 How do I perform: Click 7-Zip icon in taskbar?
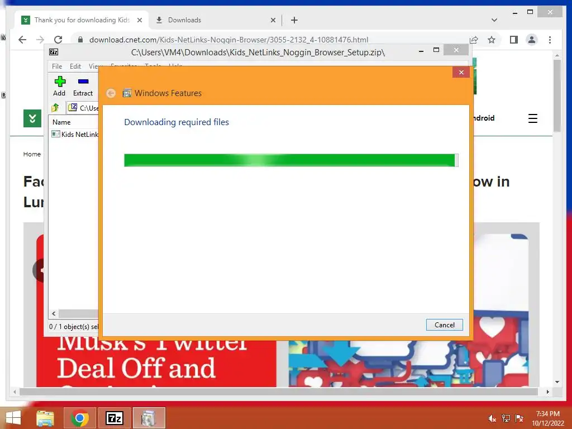pos(114,418)
